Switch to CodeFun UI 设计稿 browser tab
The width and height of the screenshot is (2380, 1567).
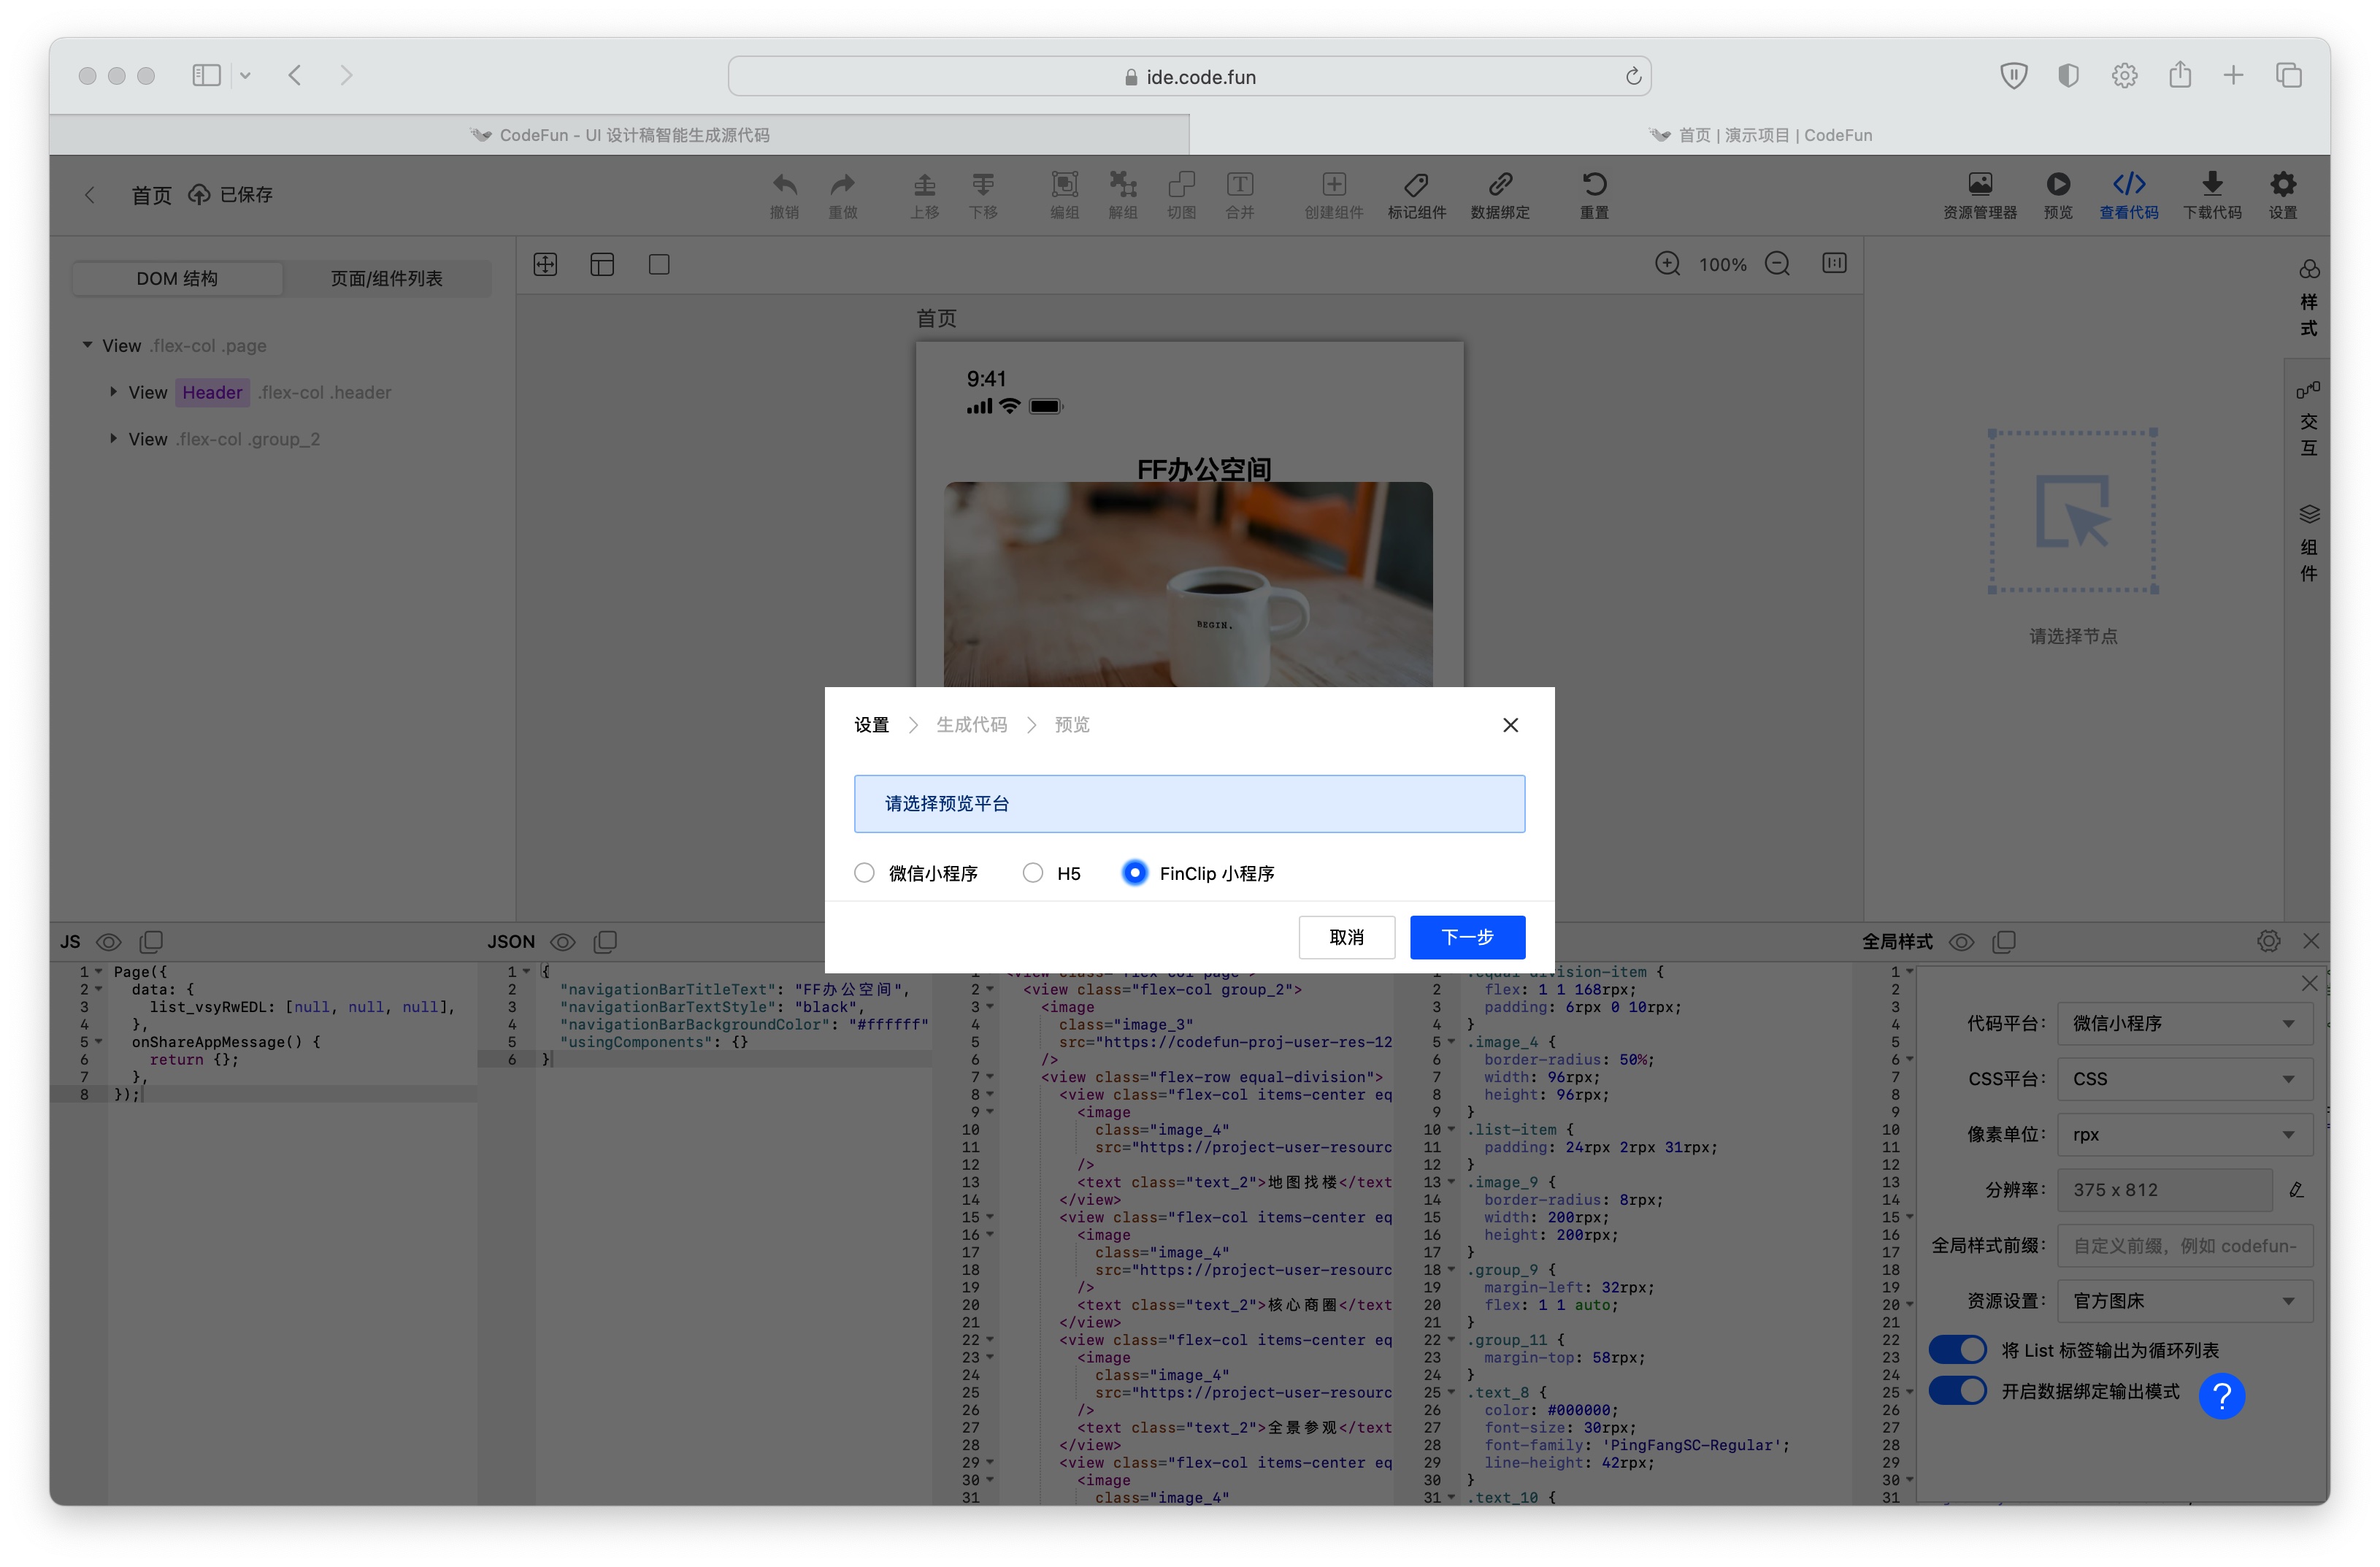620,135
